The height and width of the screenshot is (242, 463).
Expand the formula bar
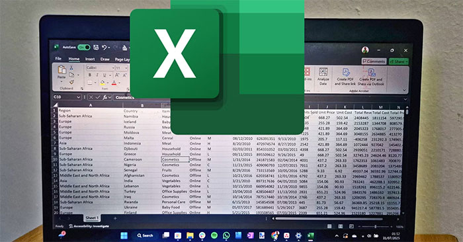405,99
